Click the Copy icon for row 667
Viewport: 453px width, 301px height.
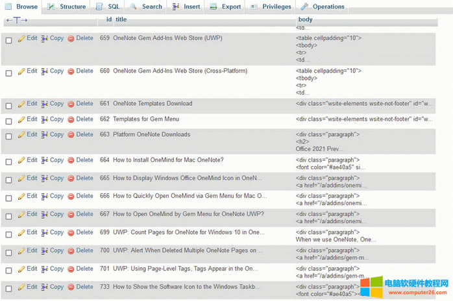pos(45,215)
